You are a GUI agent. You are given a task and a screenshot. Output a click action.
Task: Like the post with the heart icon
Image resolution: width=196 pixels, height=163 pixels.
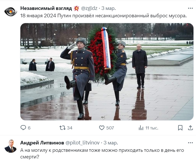click(x=102, y=128)
